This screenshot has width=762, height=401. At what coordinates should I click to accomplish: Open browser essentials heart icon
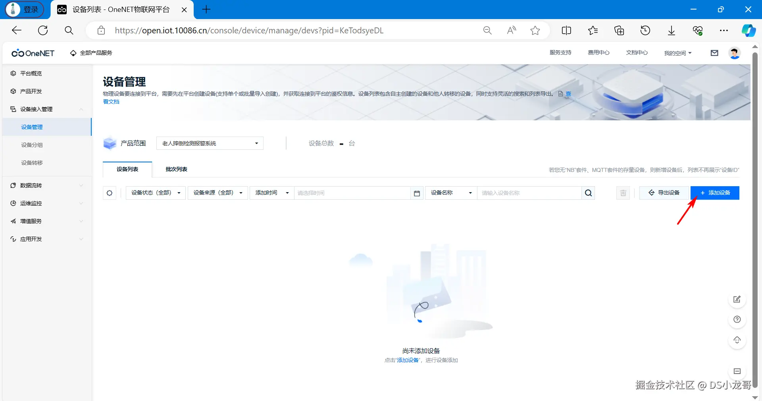[x=698, y=31]
